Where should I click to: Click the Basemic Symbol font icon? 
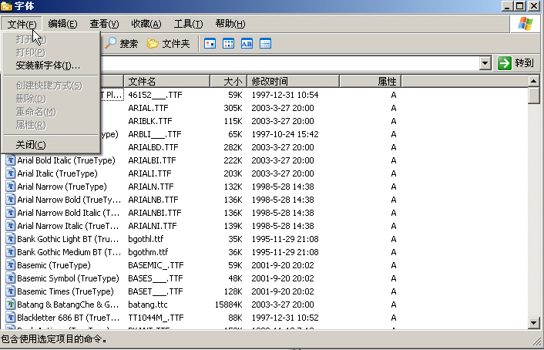(x=11, y=278)
